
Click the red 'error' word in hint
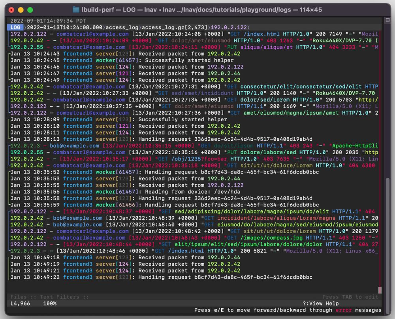click(x=343, y=310)
